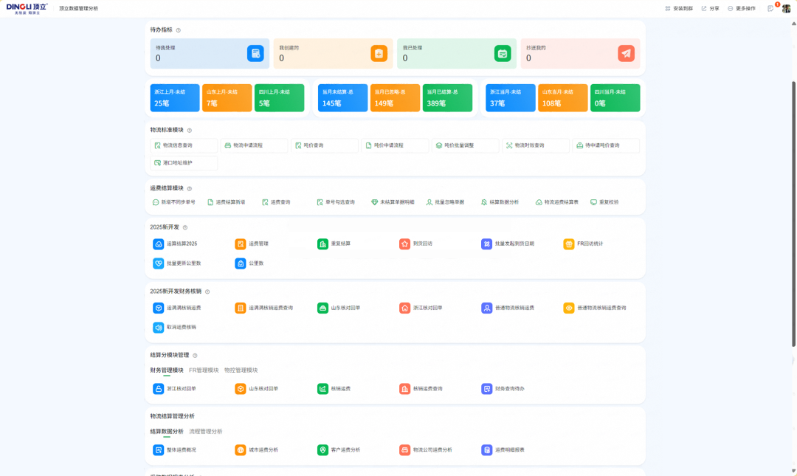Open the 物流信息查询 button

[184, 145]
